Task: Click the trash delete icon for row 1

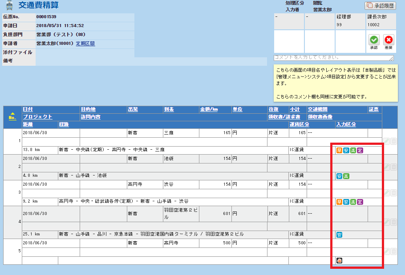Action: pos(393,141)
